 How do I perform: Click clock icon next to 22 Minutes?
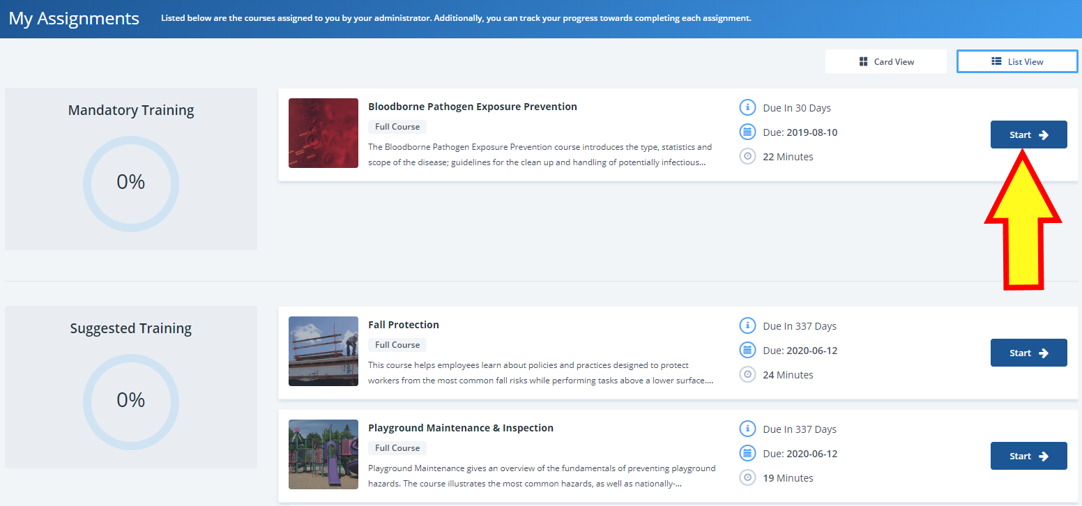tap(747, 157)
